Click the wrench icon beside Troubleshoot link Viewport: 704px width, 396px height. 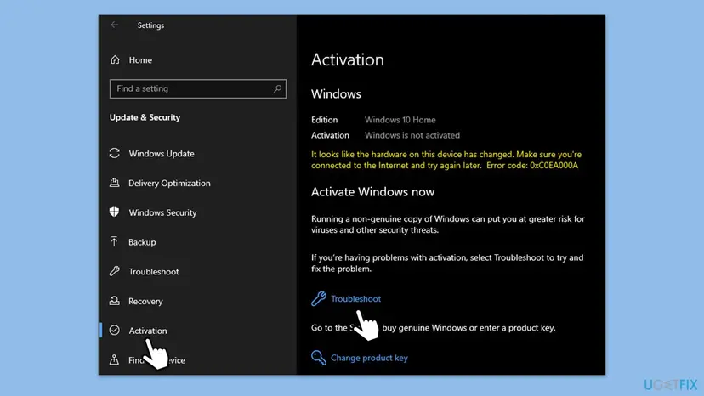coord(318,298)
